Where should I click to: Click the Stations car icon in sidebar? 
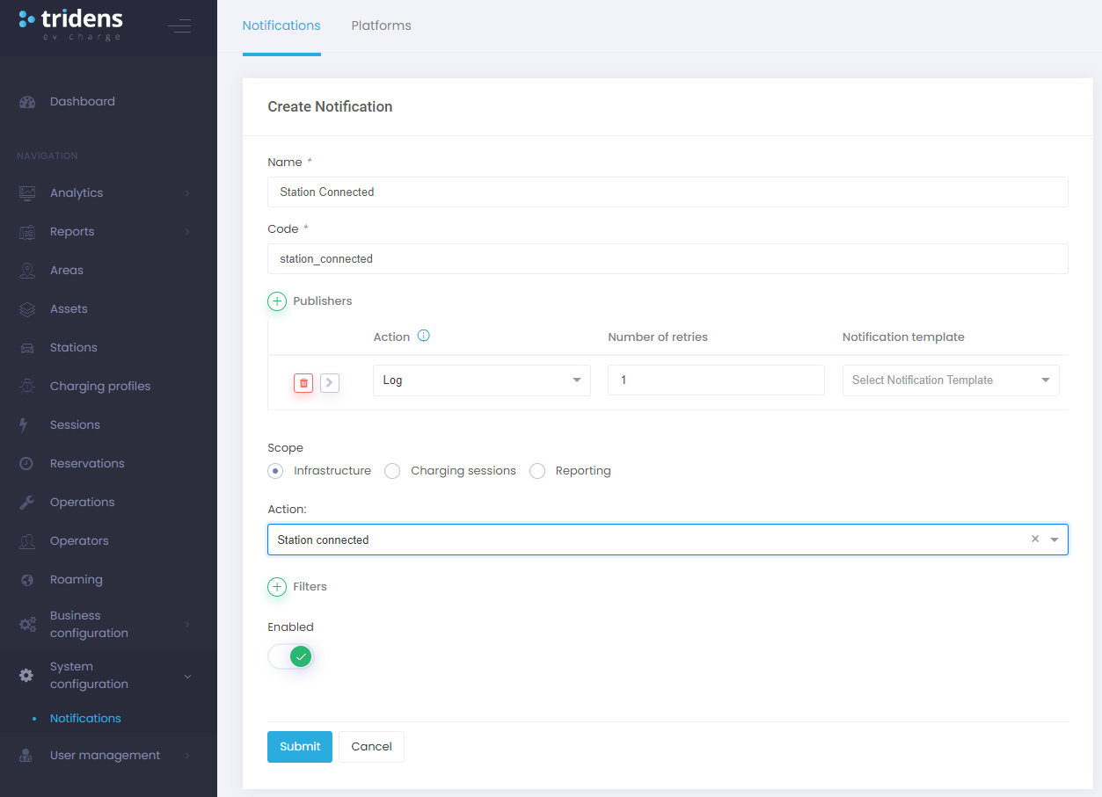(27, 348)
